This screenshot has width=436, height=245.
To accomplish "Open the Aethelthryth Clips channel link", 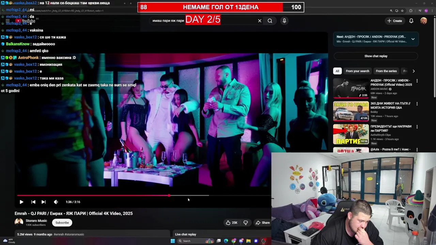I will pyautogui.click(x=381, y=135).
